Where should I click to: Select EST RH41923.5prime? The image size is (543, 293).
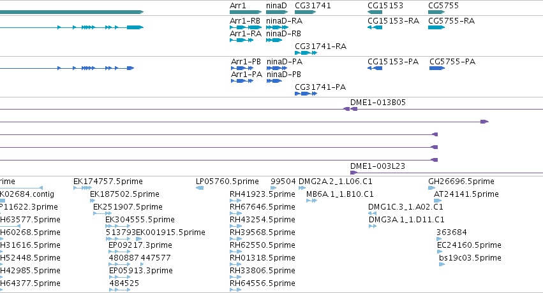click(x=262, y=194)
